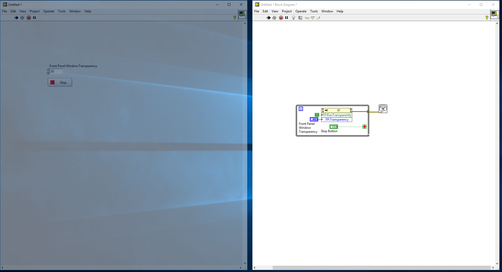The image size is (502, 272).
Task: Show Context Help in Block Diagram window
Action: (487, 18)
